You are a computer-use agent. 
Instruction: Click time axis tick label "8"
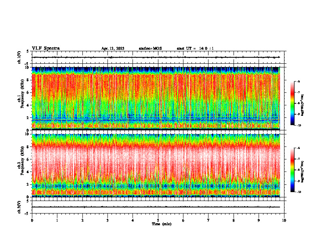(234, 220)
